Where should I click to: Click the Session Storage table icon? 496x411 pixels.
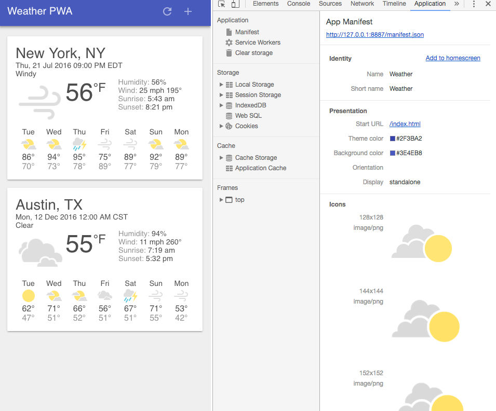[229, 95]
